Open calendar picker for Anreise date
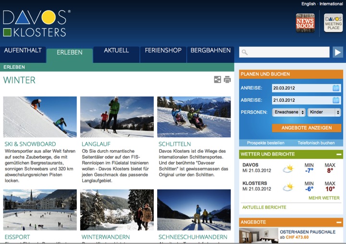The width and height of the screenshot is (346, 244). 336,88
